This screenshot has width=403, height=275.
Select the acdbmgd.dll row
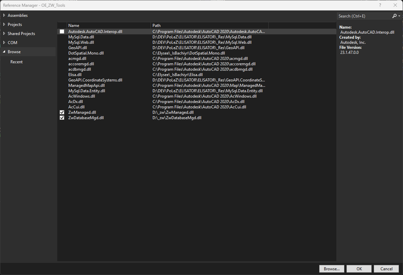(x=197, y=69)
